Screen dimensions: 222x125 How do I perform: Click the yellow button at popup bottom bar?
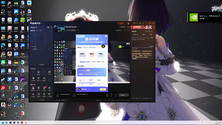pos(103,89)
